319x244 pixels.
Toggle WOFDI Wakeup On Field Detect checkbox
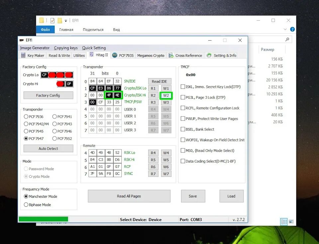coord(183,139)
